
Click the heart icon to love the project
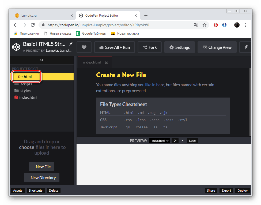click(84, 47)
